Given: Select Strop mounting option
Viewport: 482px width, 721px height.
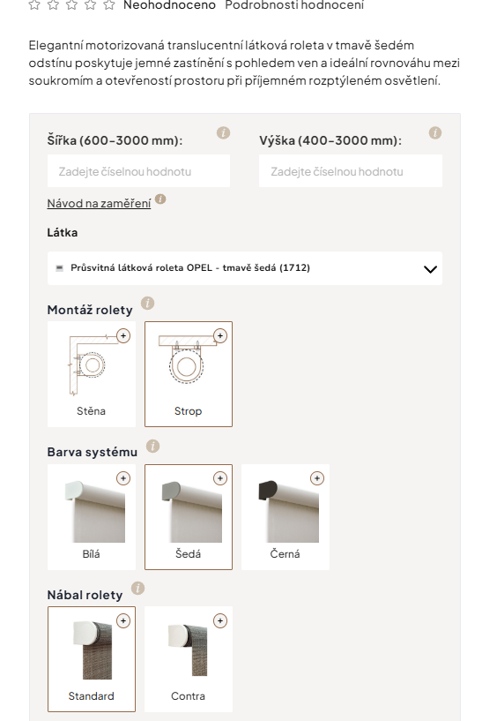Looking at the screenshot, I should click(x=189, y=374).
